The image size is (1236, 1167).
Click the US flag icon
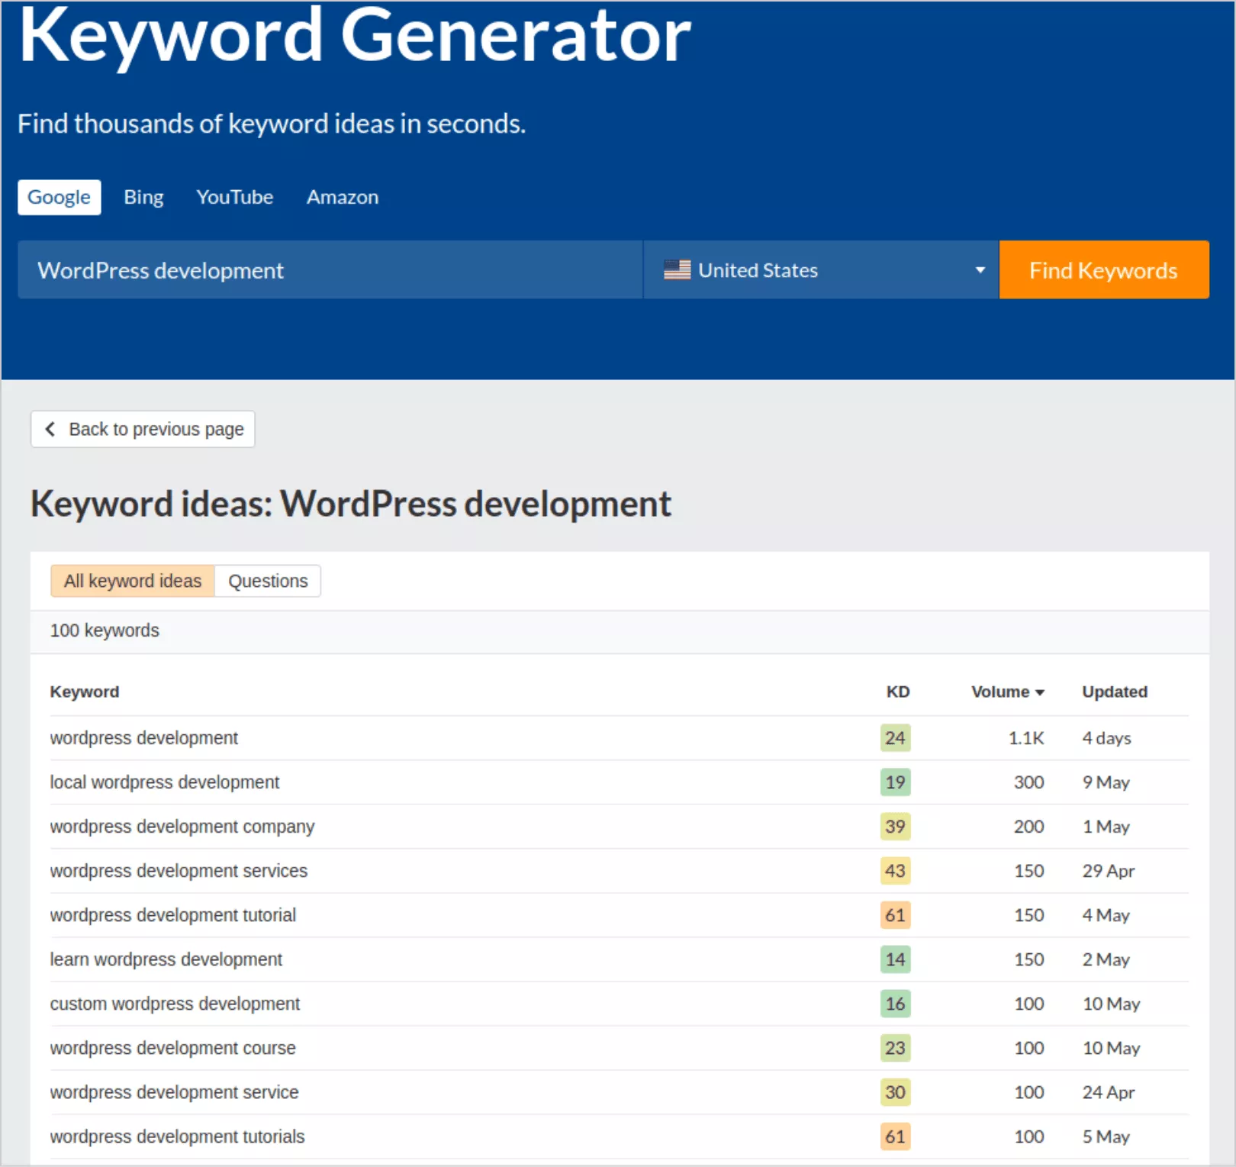tap(677, 270)
